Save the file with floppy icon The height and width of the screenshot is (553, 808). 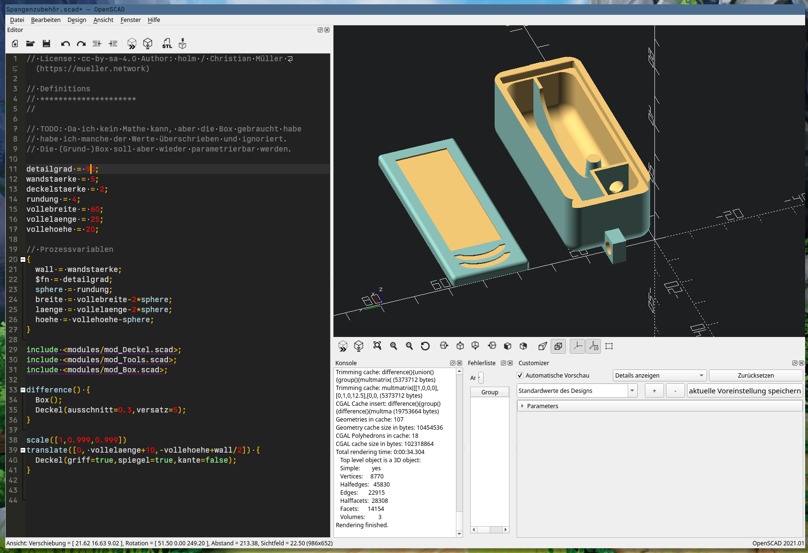coord(46,44)
